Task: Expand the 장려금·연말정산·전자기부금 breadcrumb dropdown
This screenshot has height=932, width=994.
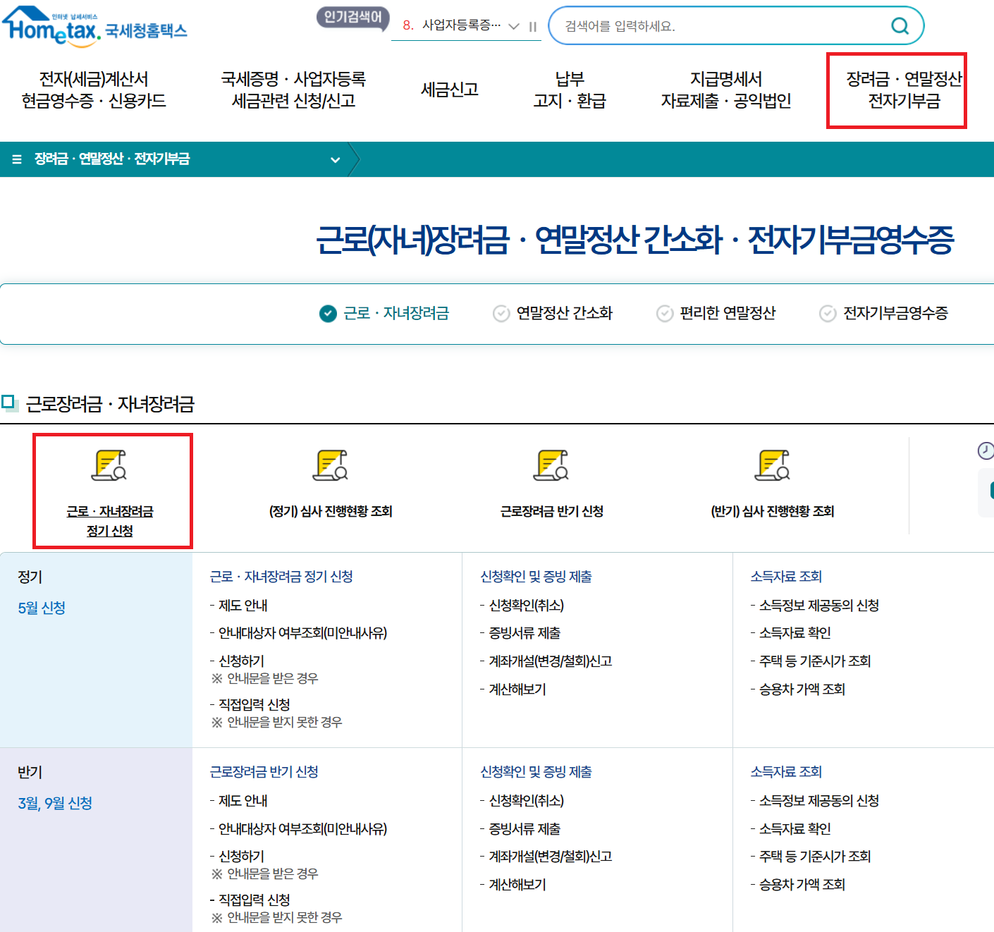Action: click(x=336, y=160)
